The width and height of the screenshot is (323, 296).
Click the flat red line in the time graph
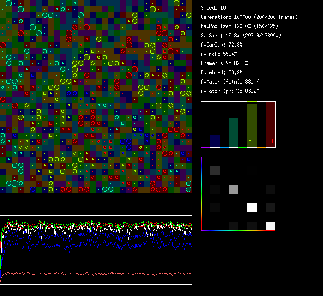(x=92, y=273)
